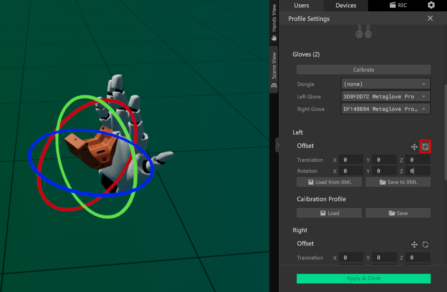The height and width of the screenshot is (292, 447).
Task: Open the Scene View tab
Action: tap(274, 70)
